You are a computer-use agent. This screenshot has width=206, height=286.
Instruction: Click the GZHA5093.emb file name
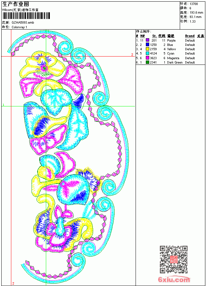(x=23, y=23)
